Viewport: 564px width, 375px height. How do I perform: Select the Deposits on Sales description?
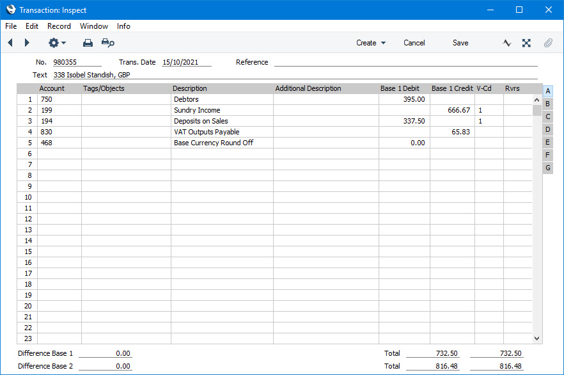pos(222,121)
